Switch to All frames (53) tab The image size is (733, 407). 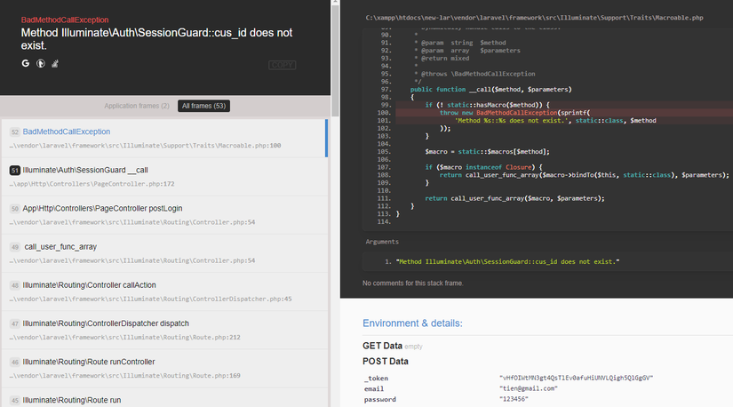pos(203,106)
